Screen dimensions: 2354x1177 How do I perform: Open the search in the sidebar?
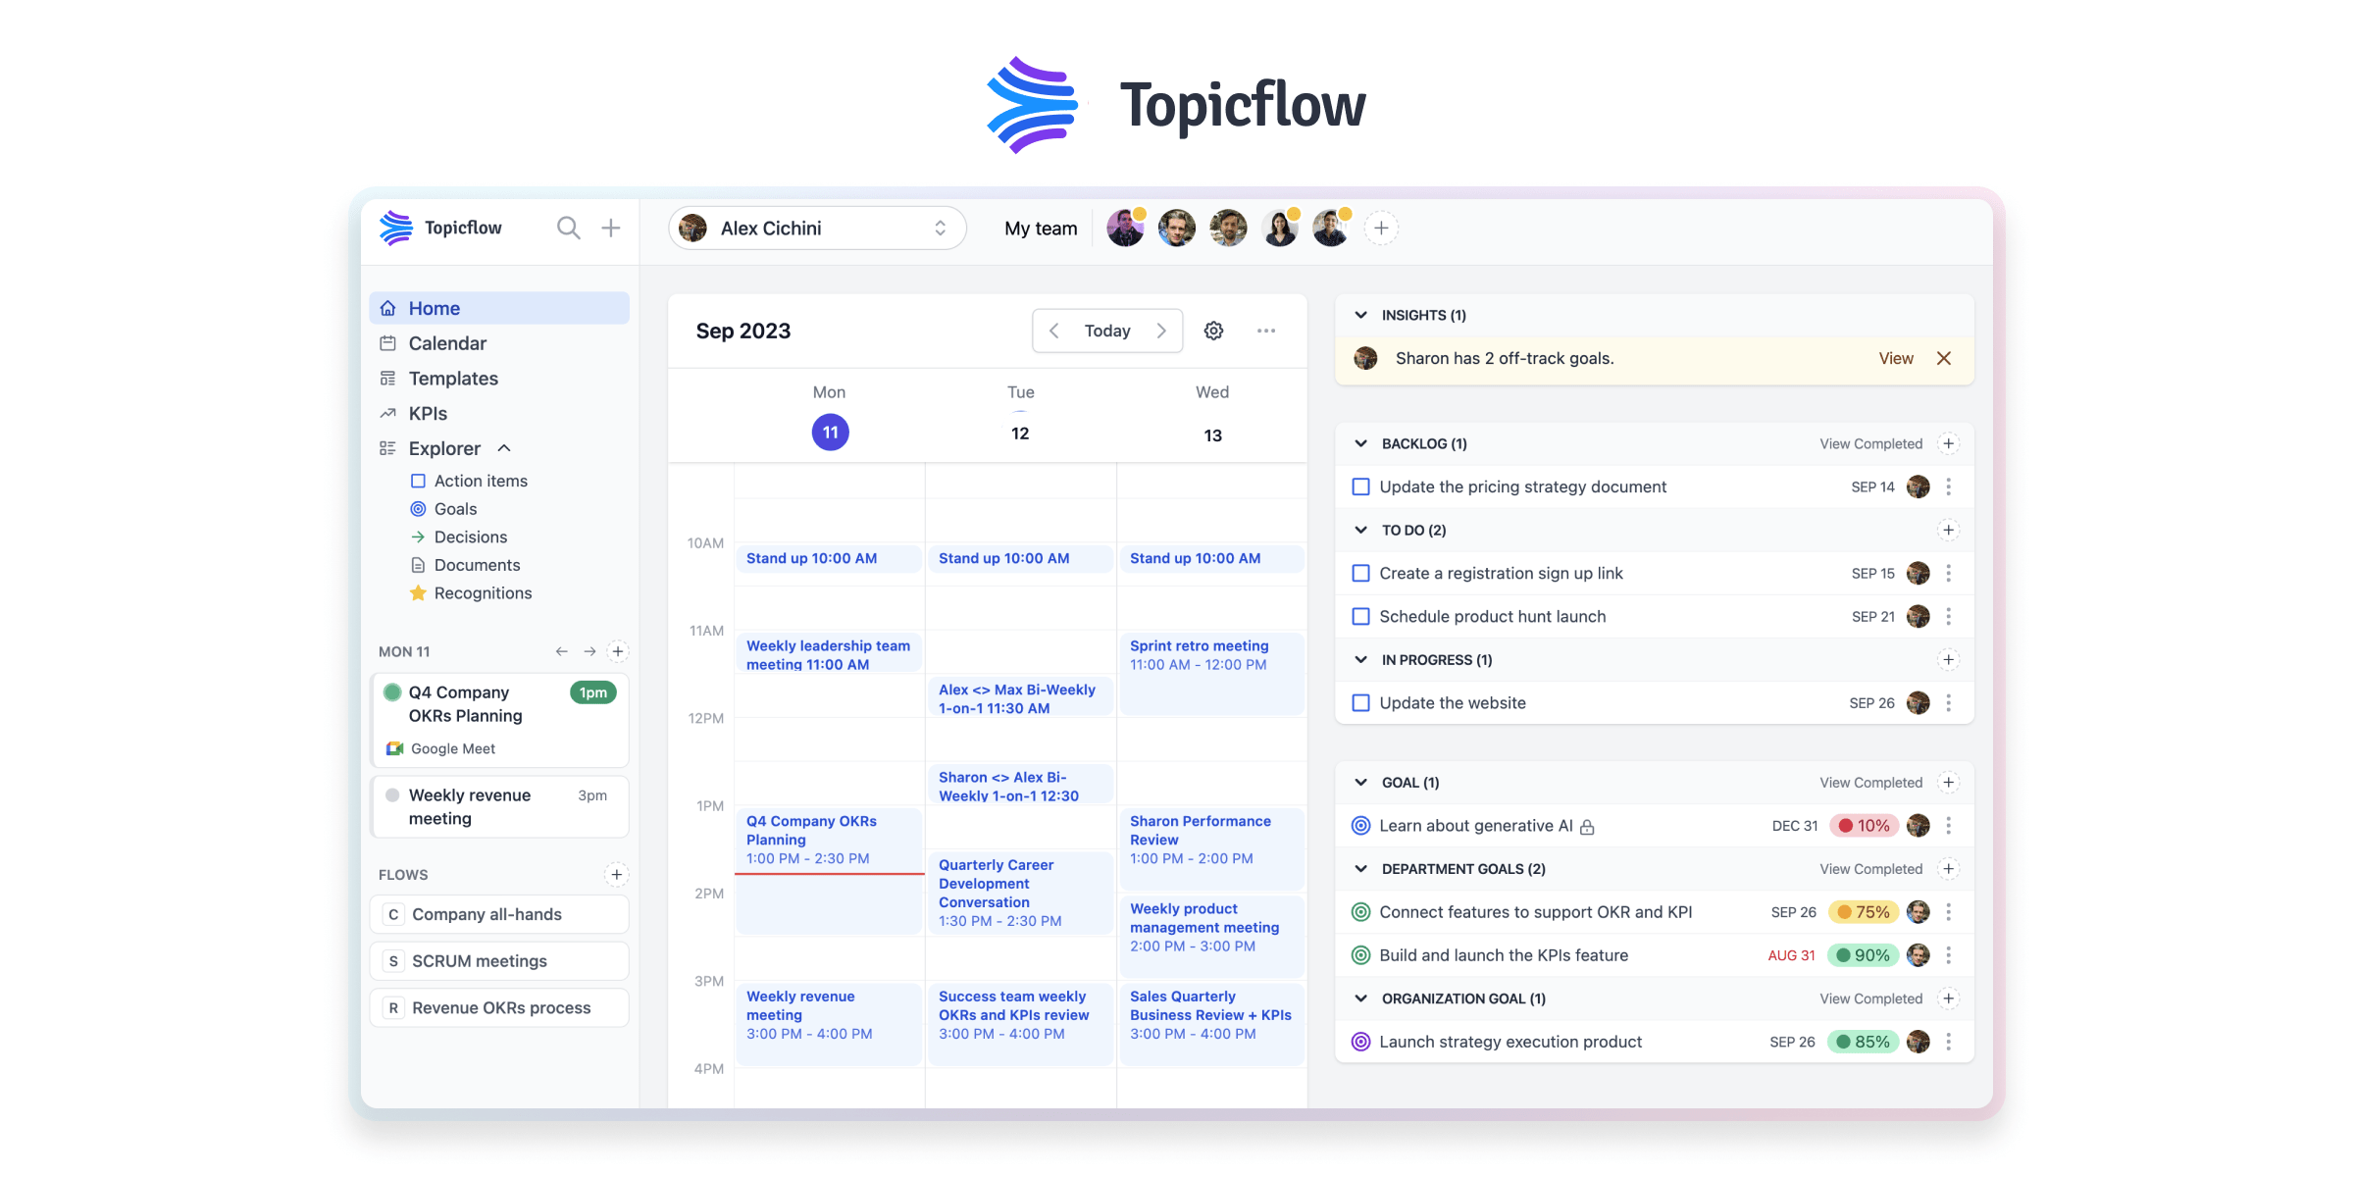pos(568,228)
